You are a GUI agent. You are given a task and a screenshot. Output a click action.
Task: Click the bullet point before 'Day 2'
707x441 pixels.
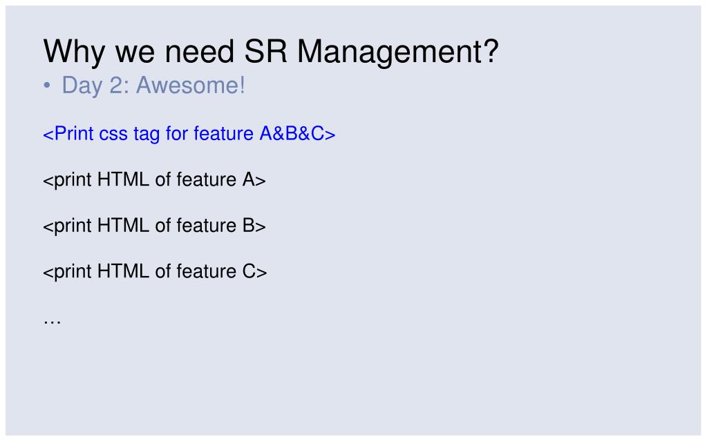coord(47,86)
